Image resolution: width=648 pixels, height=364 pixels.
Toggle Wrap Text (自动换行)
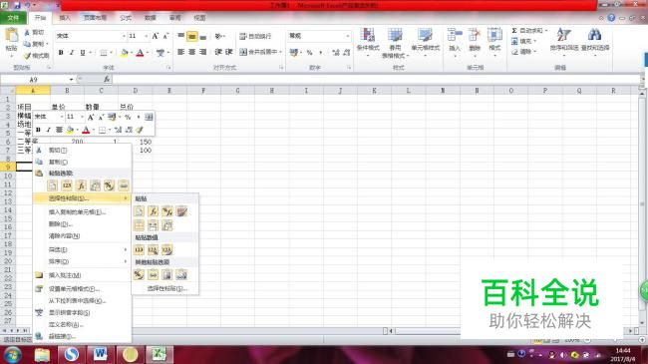(255, 36)
